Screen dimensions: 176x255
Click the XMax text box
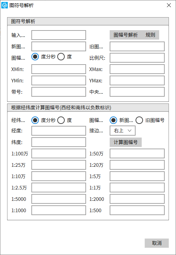click(x=137, y=69)
